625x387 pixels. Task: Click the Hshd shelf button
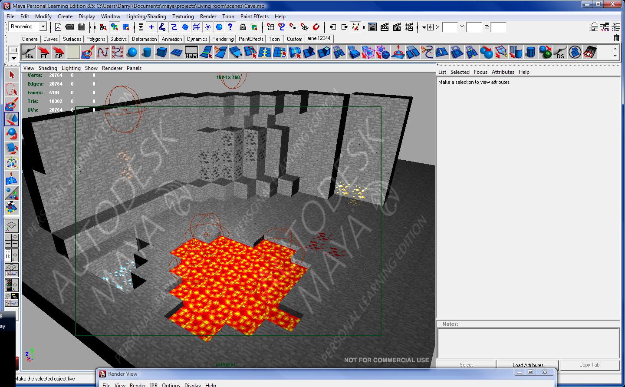pyautogui.click(x=191, y=53)
